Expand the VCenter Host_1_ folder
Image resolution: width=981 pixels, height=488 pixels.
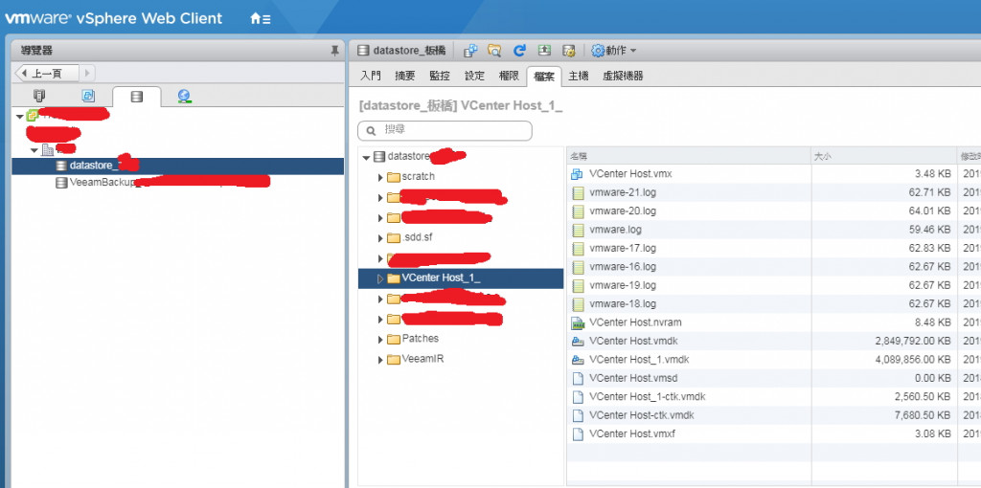380,278
